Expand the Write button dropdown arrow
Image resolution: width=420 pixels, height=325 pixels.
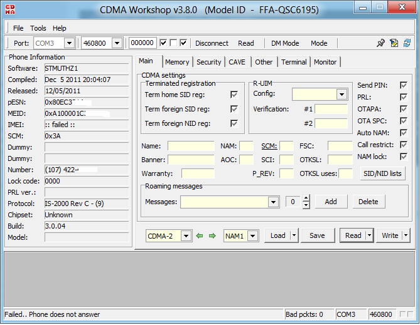click(406, 235)
